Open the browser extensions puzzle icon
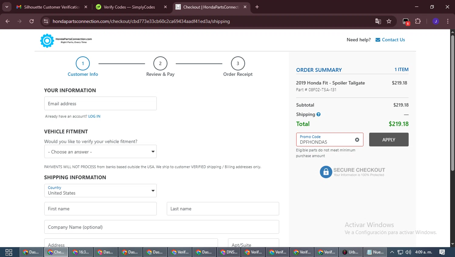The height and width of the screenshot is (257, 455). [418, 21]
